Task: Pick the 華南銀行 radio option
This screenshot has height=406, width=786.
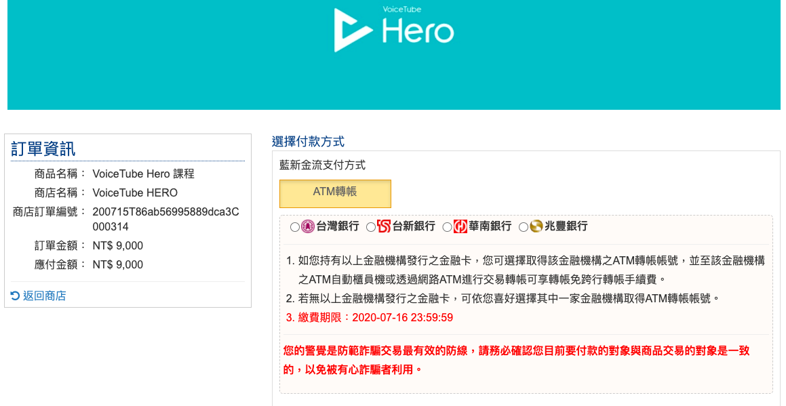Action: pos(447,227)
